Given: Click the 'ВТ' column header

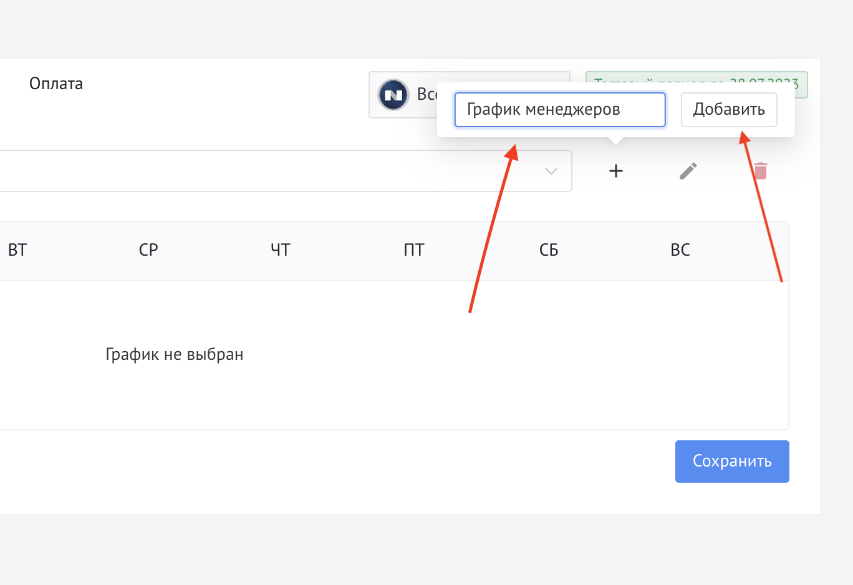Looking at the screenshot, I should (x=17, y=250).
